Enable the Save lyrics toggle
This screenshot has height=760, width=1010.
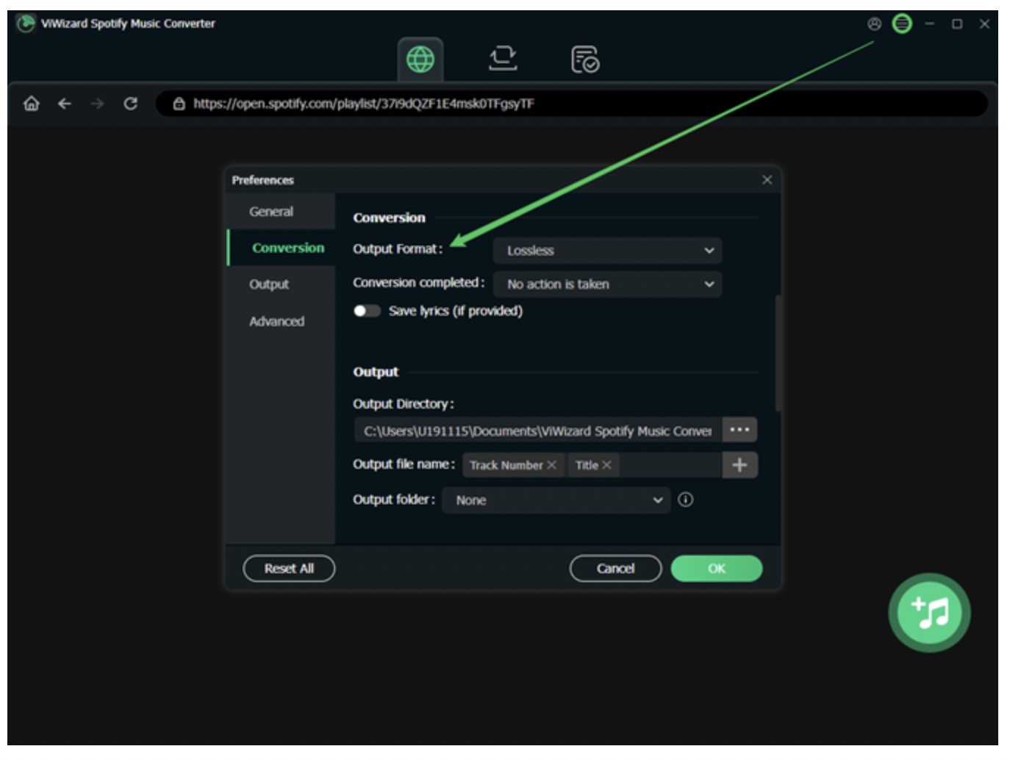[366, 311]
